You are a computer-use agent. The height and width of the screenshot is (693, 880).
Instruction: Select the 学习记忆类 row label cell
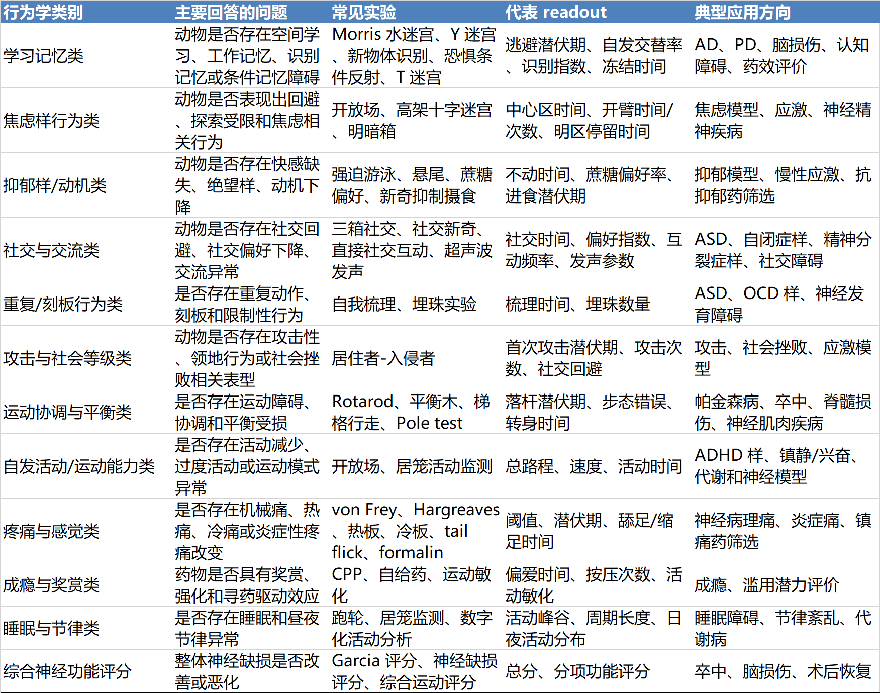[43, 56]
